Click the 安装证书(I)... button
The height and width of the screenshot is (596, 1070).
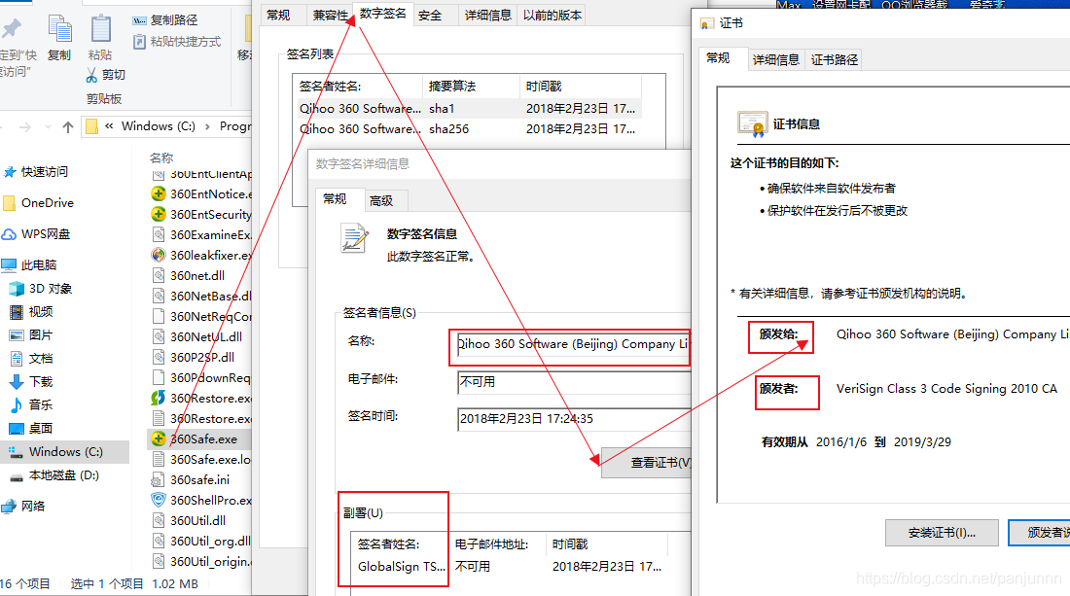coord(942,533)
